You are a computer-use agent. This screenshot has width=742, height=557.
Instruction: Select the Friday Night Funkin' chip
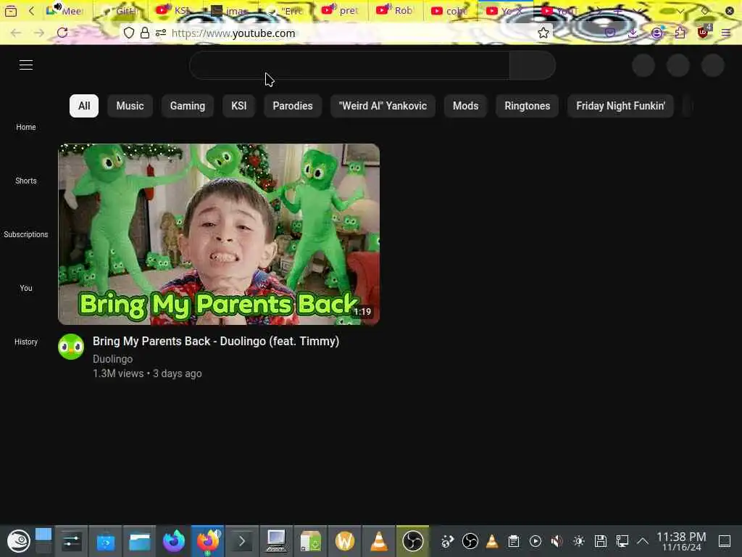pos(620,106)
